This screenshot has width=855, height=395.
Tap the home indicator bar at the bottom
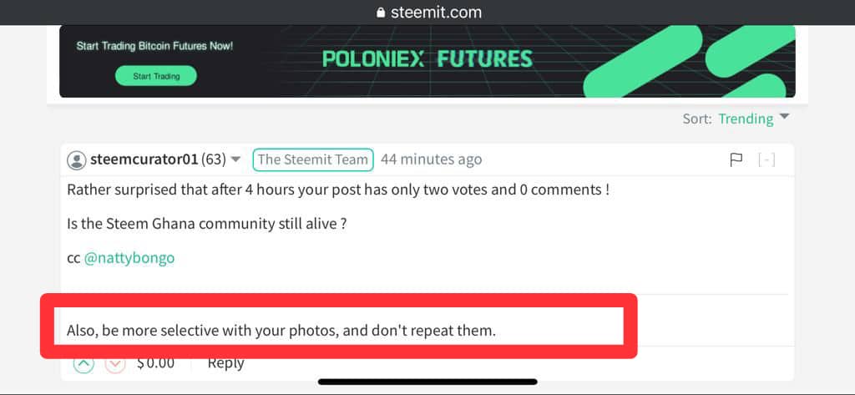(x=427, y=382)
